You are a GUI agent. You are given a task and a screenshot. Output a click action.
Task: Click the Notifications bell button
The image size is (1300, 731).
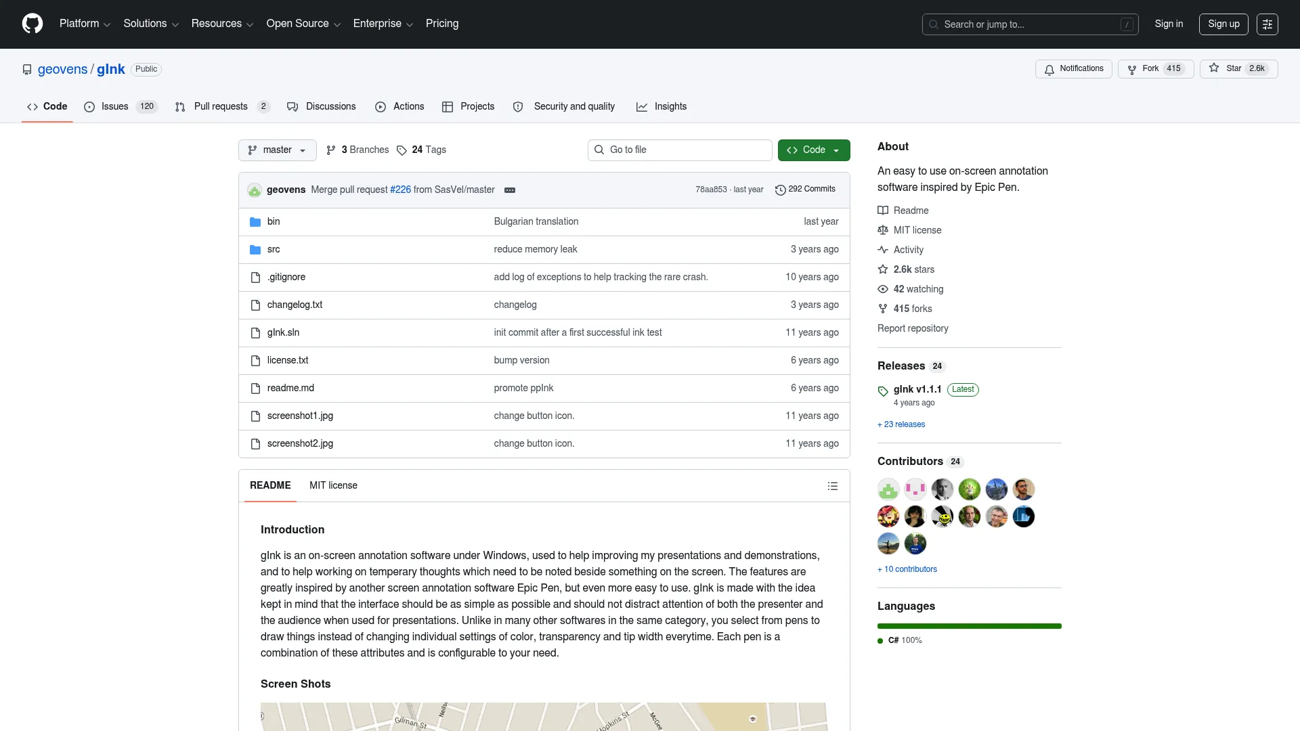(1073, 69)
